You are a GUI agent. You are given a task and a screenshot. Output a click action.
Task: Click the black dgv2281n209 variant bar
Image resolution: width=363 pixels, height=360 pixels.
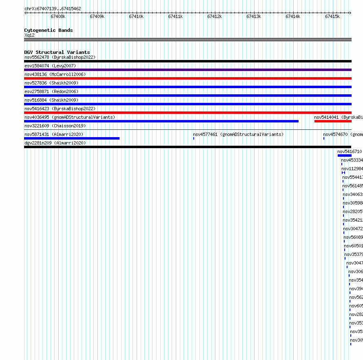(x=188, y=147)
